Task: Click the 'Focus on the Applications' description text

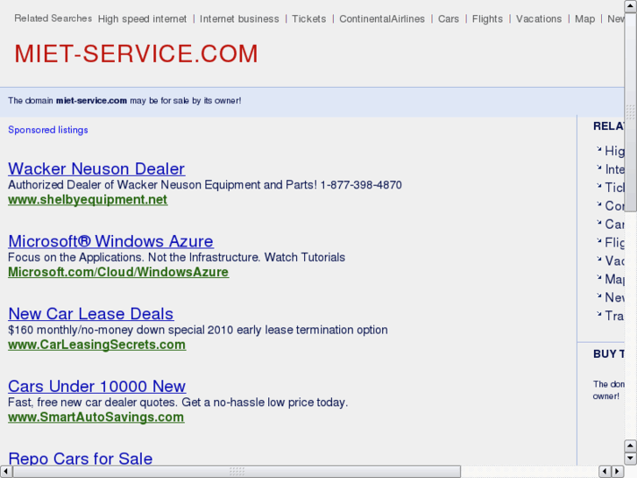Action: [177, 257]
